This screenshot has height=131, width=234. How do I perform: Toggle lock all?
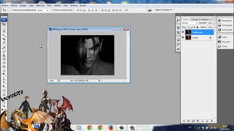(197, 27)
